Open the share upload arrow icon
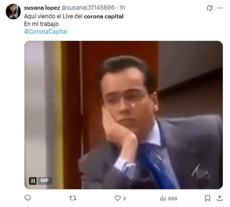 click(219, 198)
